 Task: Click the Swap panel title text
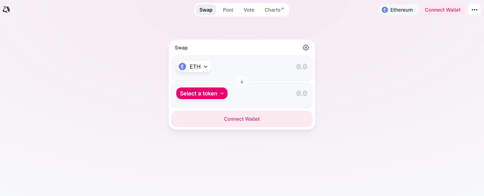[181, 48]
